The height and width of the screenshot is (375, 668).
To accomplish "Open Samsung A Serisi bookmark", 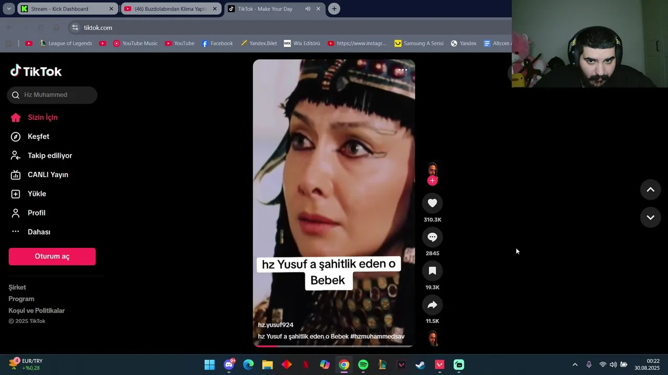I will tap(419, 43).
